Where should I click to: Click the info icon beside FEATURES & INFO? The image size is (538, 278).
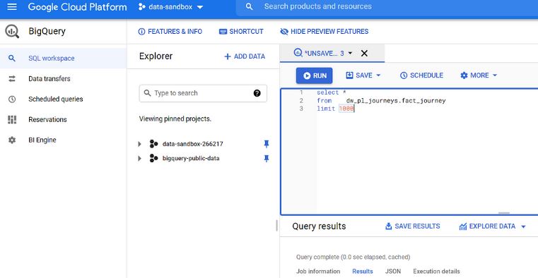click(141, 32)
